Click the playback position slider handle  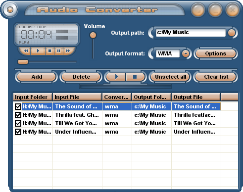(x=23, y=62)
